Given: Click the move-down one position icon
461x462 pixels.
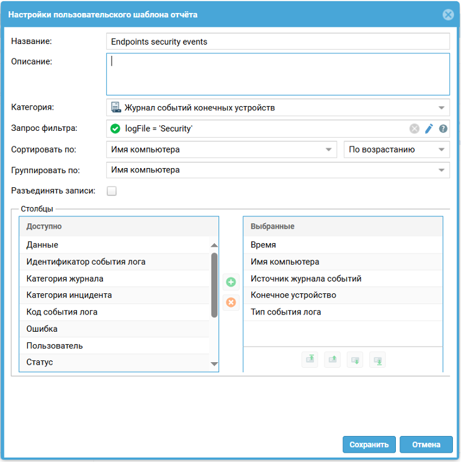Looking at the screenshot, I should click(x=355, y=360).
